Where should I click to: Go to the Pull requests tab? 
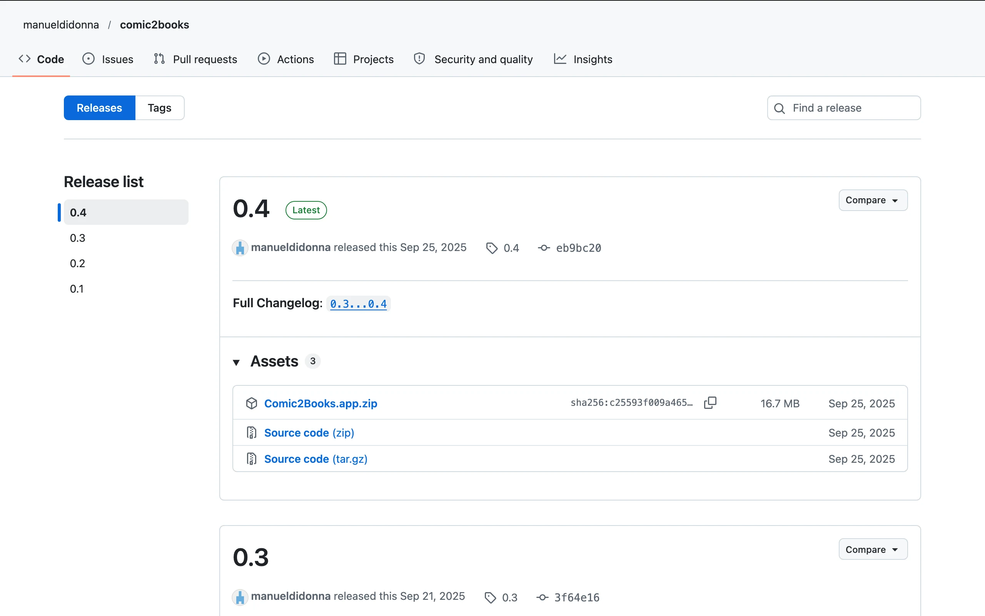195,59
